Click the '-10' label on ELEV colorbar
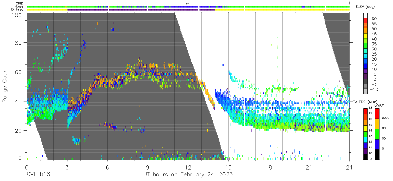Viewport: 393px width, 181px height. click(x=373, y=89)
